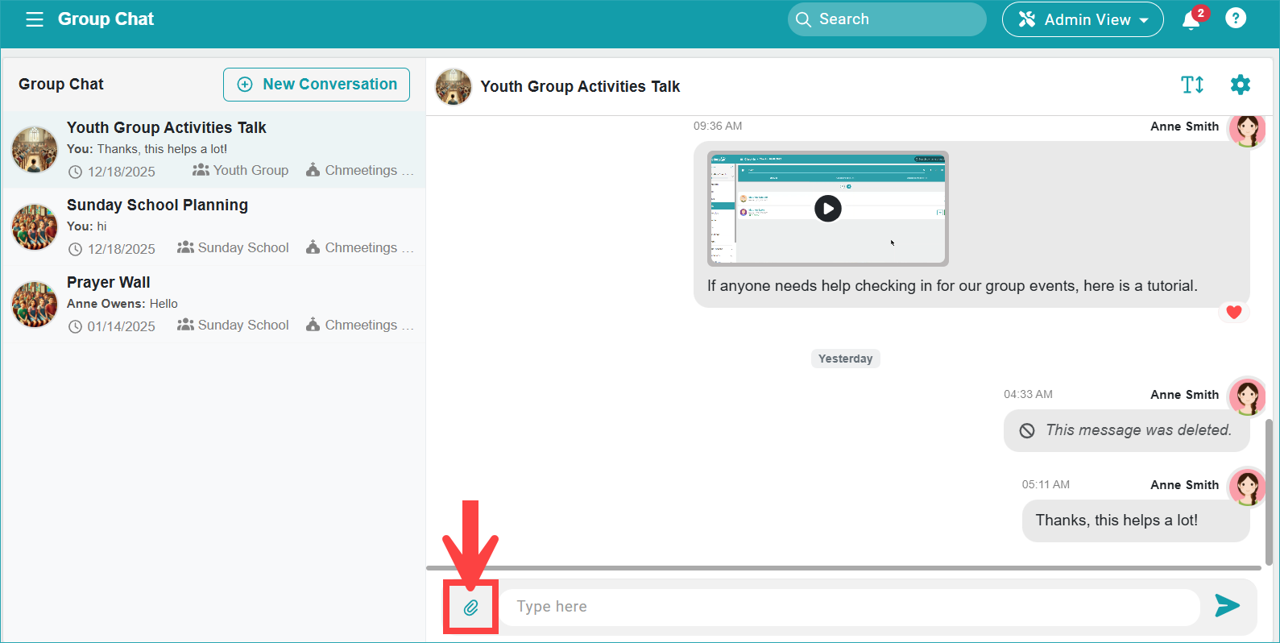Screen dimensions: 1280x643
Task: Expand the Admin View dropdown
Action: coord(1082,19)
